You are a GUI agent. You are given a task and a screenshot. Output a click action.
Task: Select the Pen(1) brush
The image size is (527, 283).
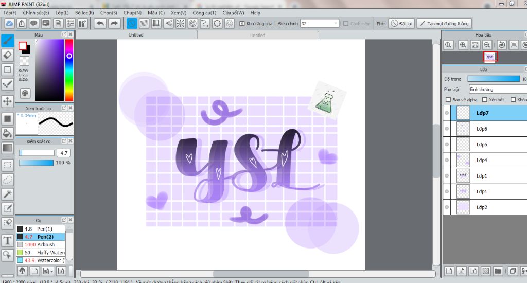[41, 229]
